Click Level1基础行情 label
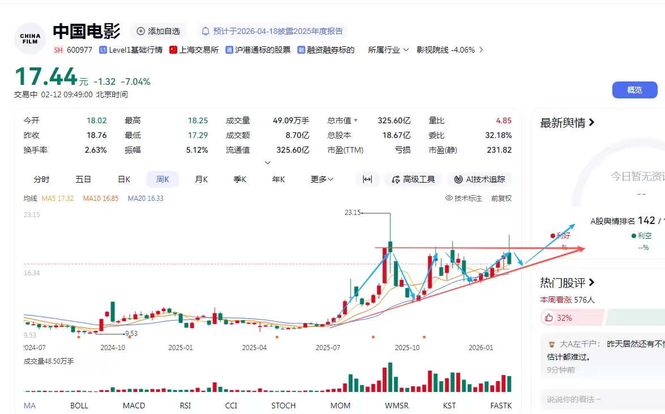The width and height of the screenshot is (665, 414). (x=136, y=50)
